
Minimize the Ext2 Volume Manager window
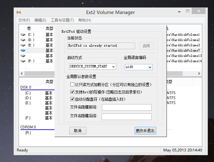click(x=179, y=12)
